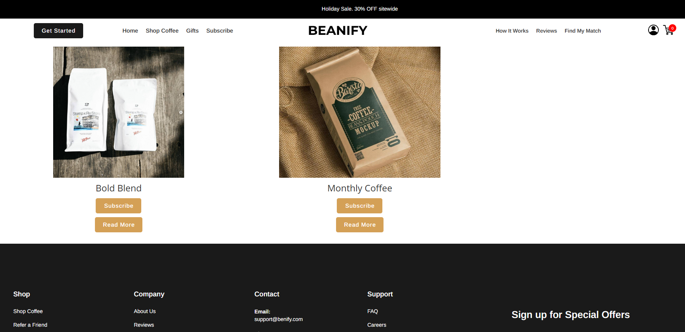Click the Get Started button
This screenshot has width=685, height=332.
click(x=58, y=31)
